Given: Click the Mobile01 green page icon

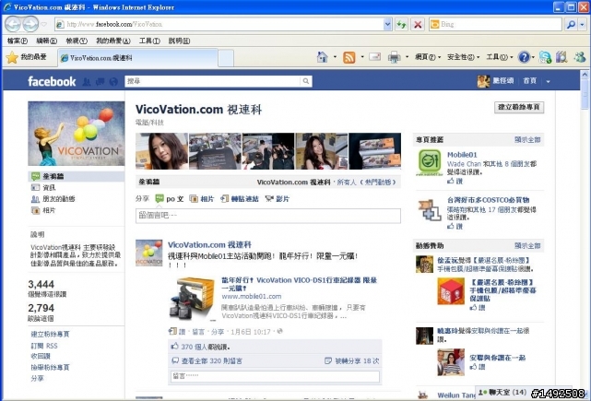Looking at the screenshot, I should point(430,162).
